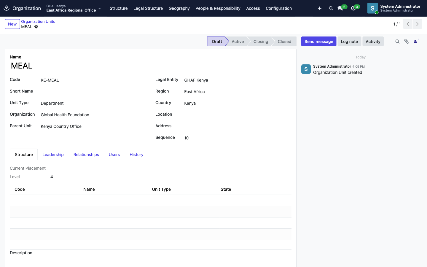Open the MEAL record gear actions menu
427x267 pixels.
pos(36,27)
